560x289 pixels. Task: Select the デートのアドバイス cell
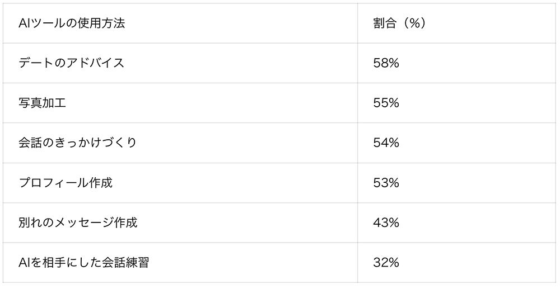(71, 63)
